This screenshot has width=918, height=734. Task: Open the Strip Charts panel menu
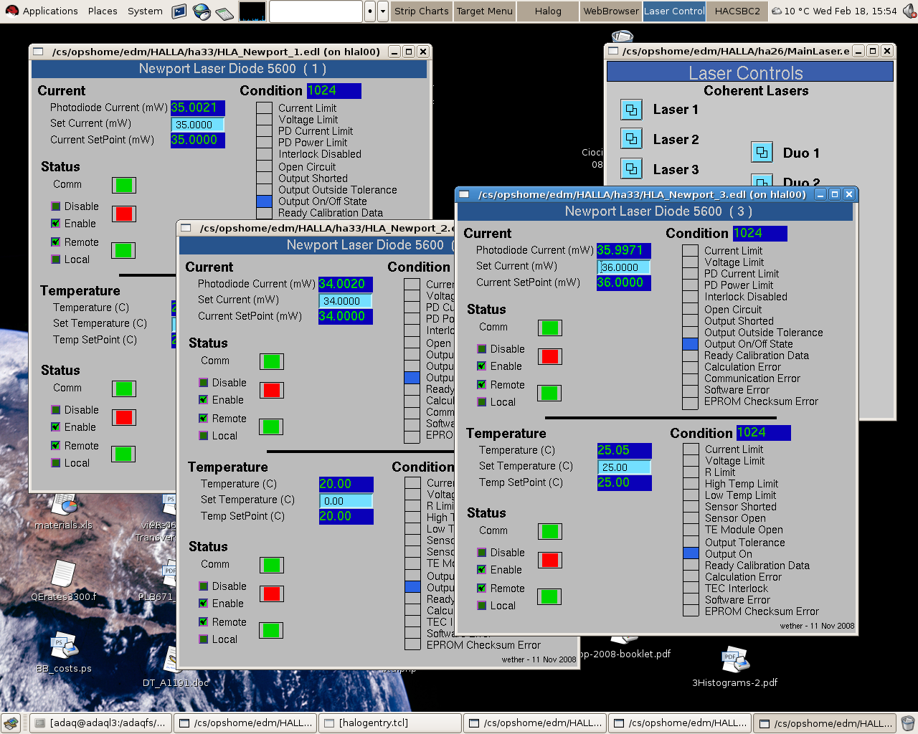(x=421, y=11)
